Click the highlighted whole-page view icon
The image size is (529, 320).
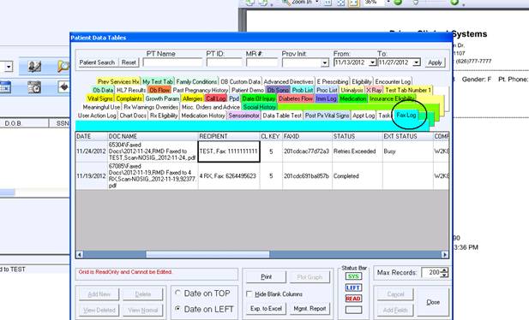click(x=353, y=3)
